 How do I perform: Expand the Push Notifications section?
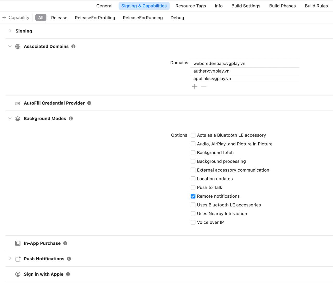click(10, 259)
